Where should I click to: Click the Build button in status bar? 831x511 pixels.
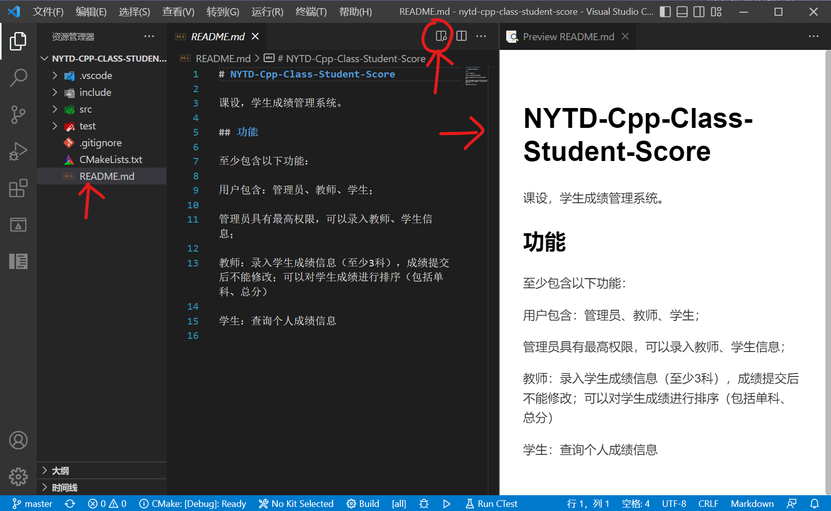tap(363, 503)
